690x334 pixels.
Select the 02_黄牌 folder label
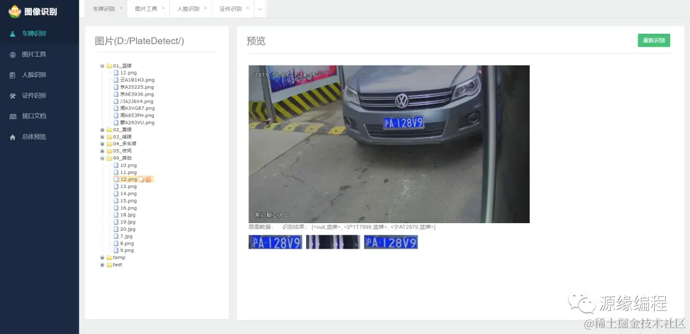coord(122,130)
